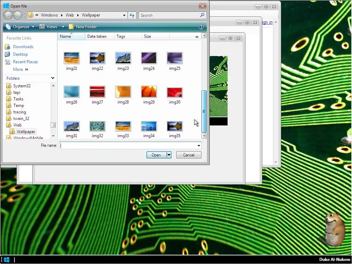352x264 pixels.
Task: Click the Recent Places icon
Action: [x=8, y=62]
